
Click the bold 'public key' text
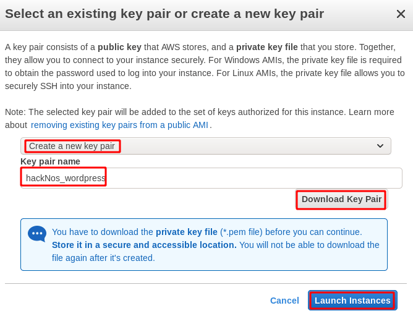[119, 47]
